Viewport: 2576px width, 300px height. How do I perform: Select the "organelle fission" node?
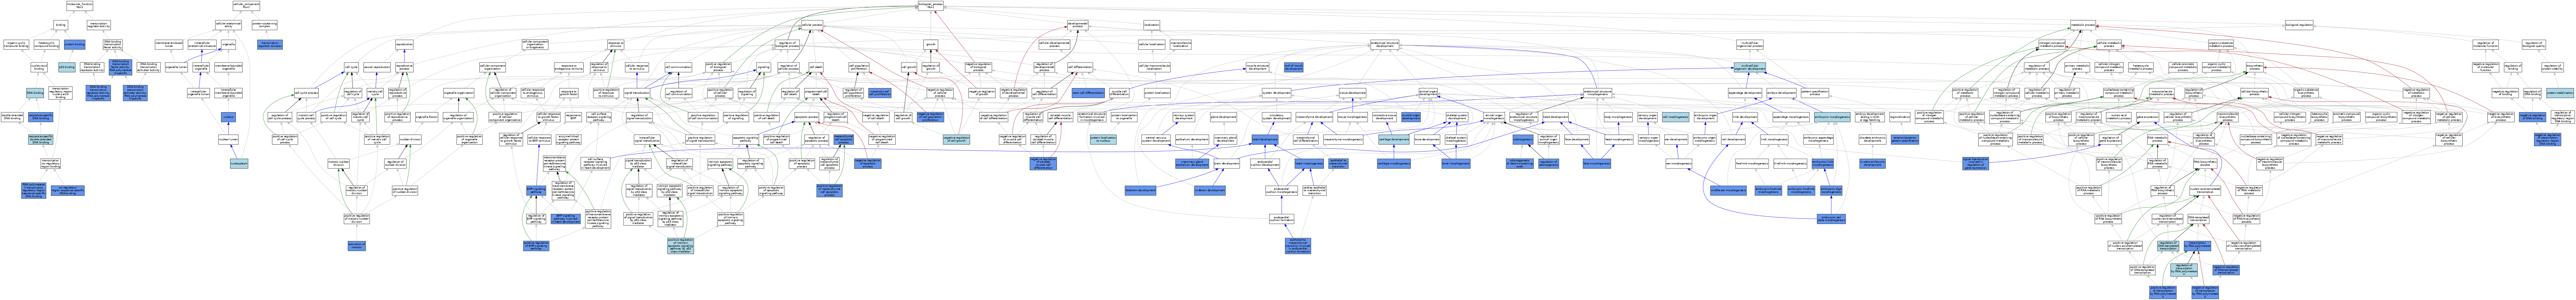[x=427, y=118]
